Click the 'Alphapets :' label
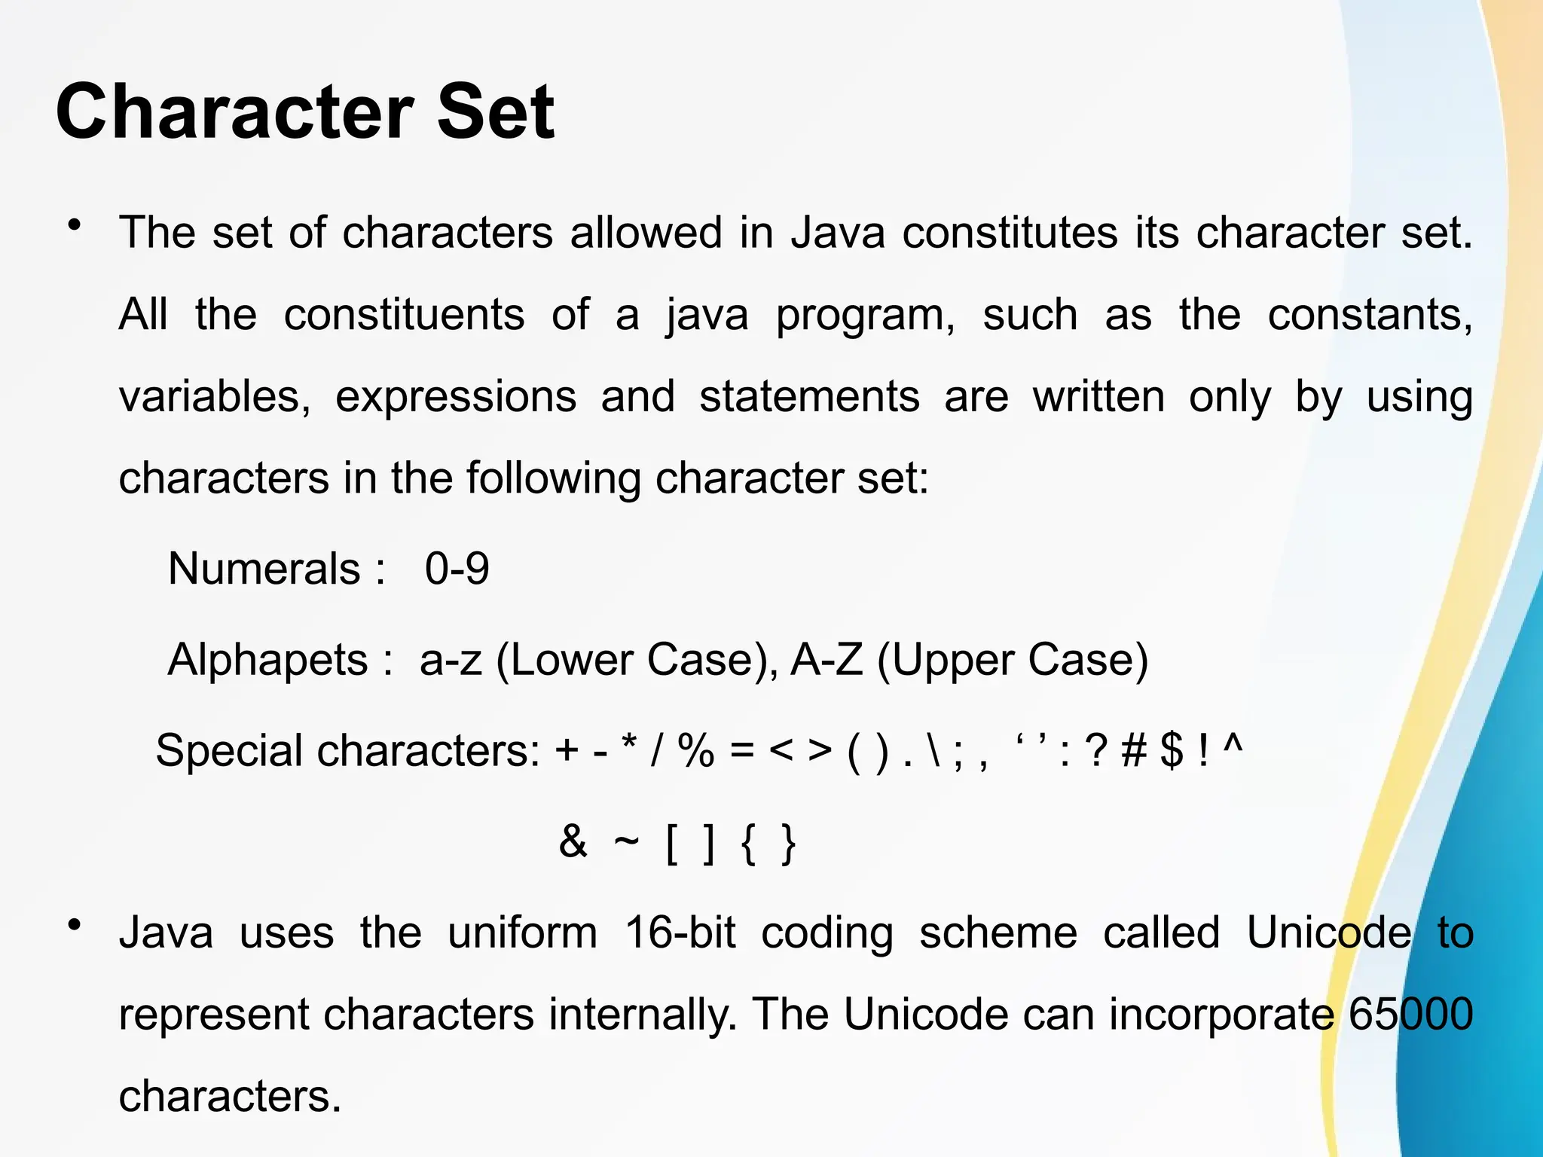Screen dimensions: 1543x1157 [x=280, y=659]
